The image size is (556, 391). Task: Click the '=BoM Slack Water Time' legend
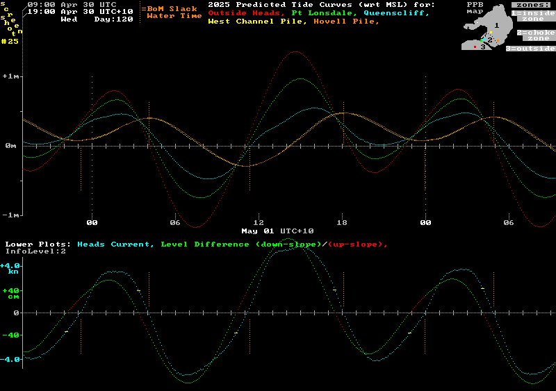coord(172,13)
